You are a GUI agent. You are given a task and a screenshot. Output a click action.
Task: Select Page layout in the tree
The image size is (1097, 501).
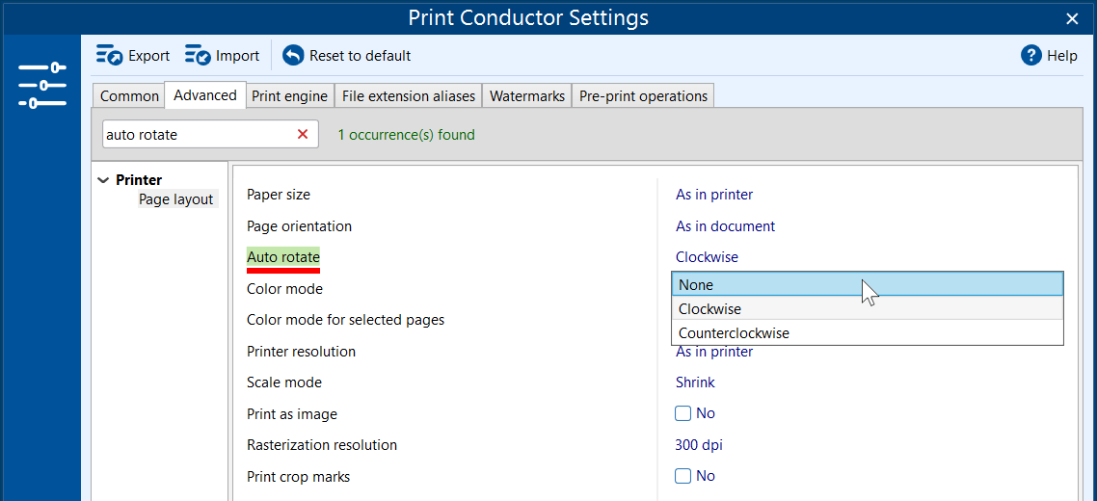(x=176, y=199)
